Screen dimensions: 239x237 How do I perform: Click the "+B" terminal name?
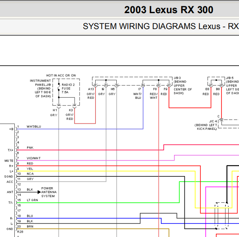coord(11,129)
